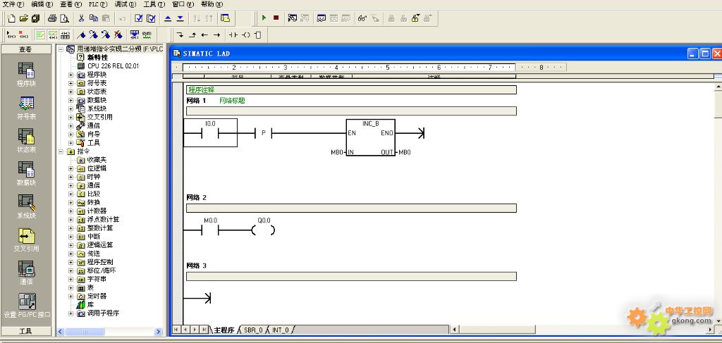Image resolution: width=722 pixels, height=343 pixels.
Task: Open the 编辑(E) menu
Action: (42, 4)
